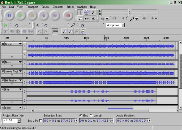Open the Analyze menu
Screen dimensions: 182x130
coord(82,7)
